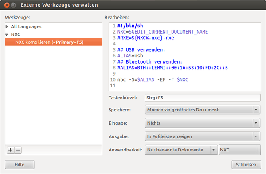Click the '#RXE=${NXC%.nxc}.rxe' line
266x174 pixels.
tap(145, 38)
